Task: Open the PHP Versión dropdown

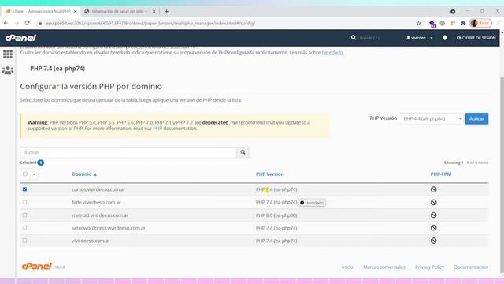Action: pos(431,119)
